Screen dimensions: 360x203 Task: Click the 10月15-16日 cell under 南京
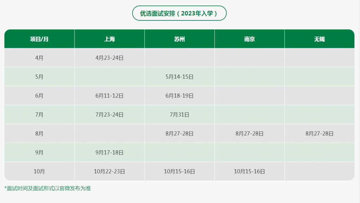[x=249, y=172]
